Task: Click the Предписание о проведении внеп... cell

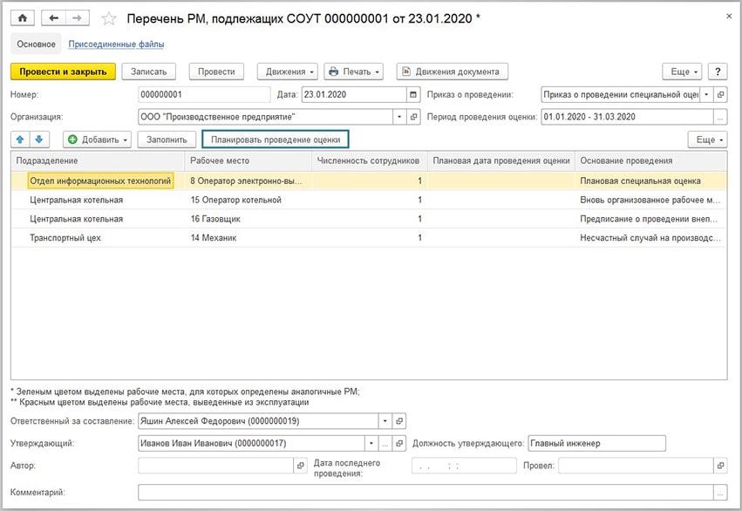Action: click(x=650, y=219)
